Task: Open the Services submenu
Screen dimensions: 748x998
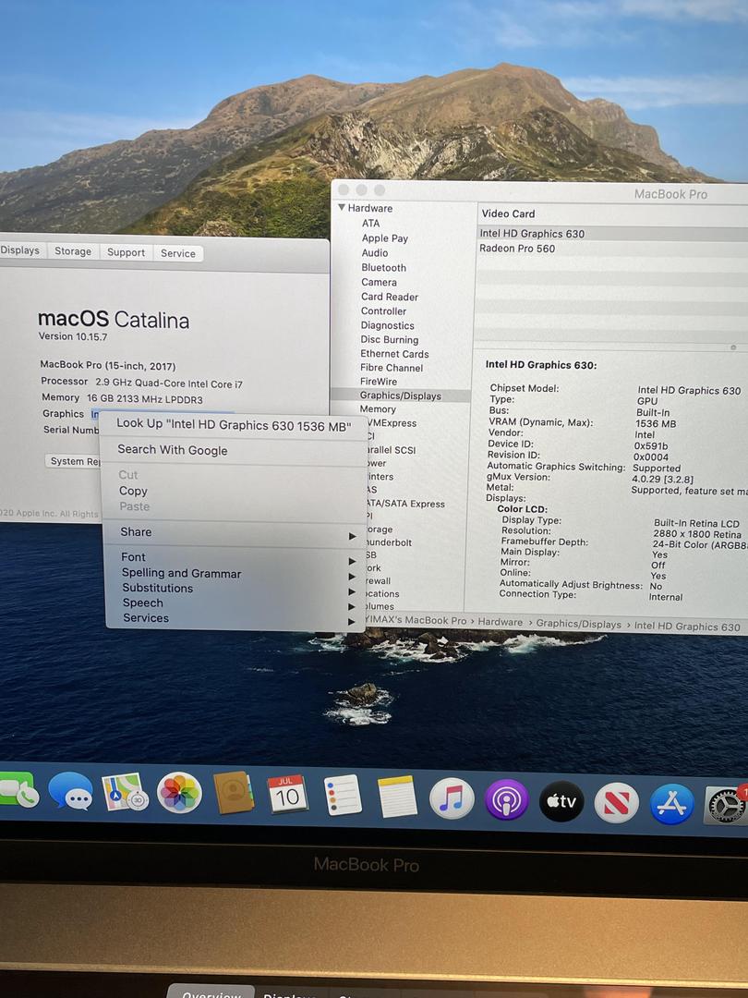Action: 235,618
